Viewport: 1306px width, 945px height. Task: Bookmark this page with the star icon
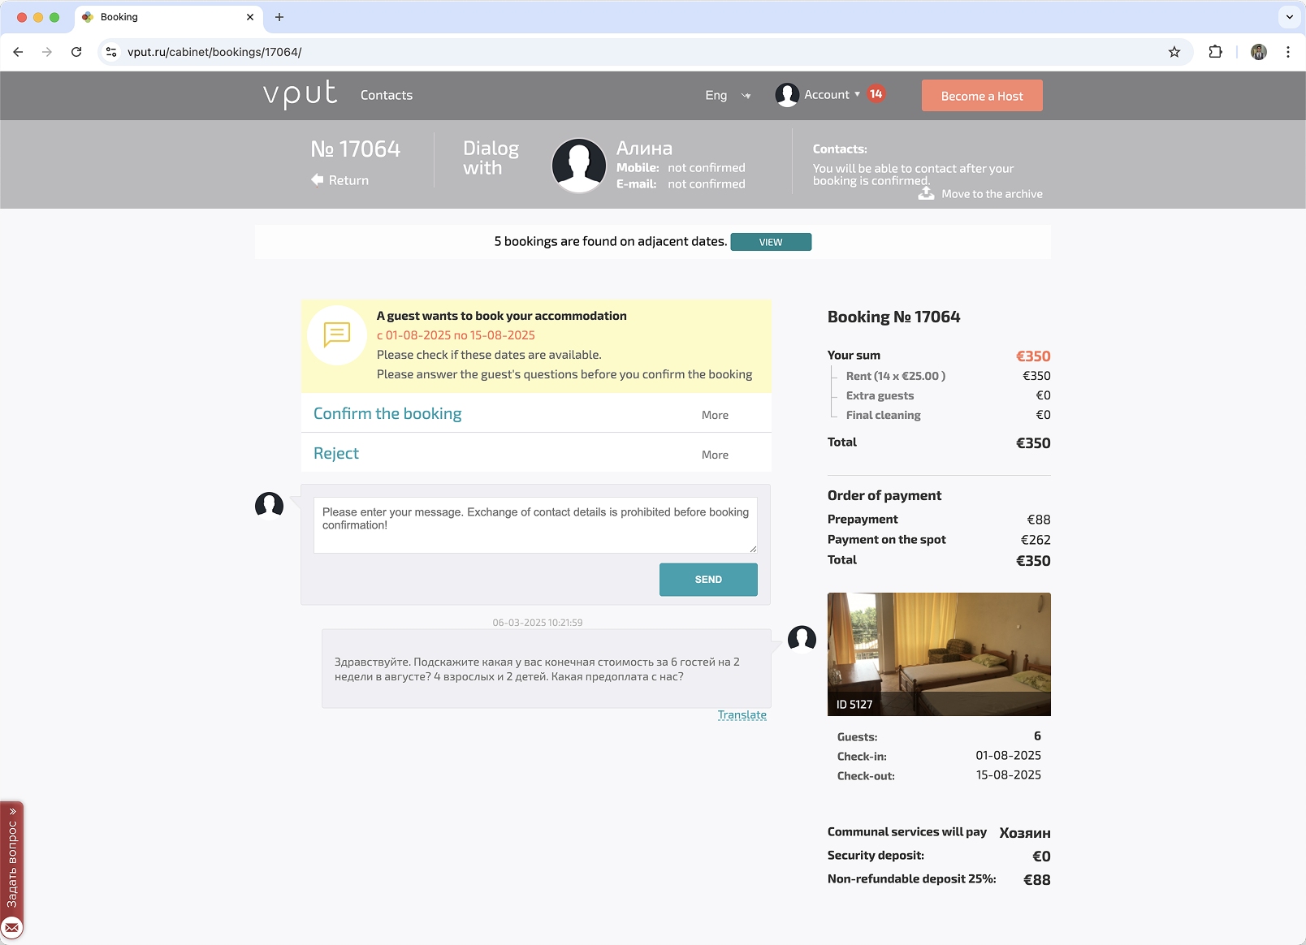(1174, 52)
